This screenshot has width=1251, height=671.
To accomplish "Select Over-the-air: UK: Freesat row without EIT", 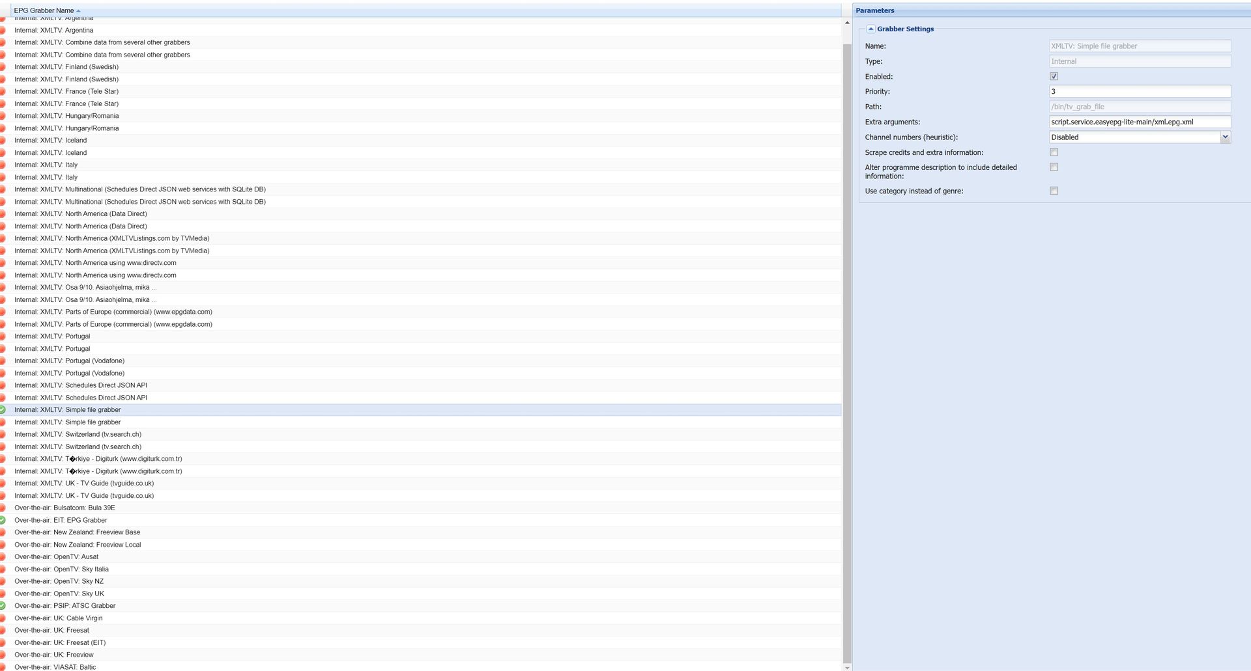I will tap(421, 631).
